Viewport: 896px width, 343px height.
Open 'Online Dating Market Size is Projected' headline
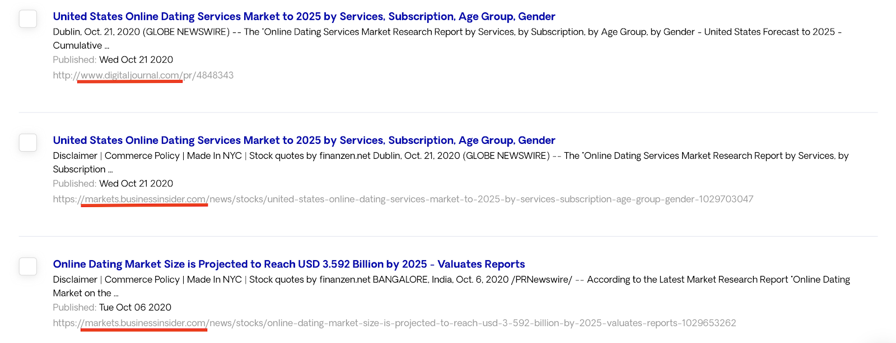pos(289,264)
